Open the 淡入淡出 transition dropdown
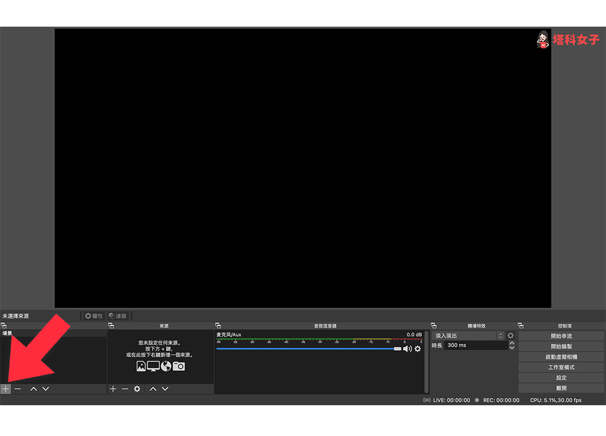This screenshot has height=436, width=606. point(468,335)
